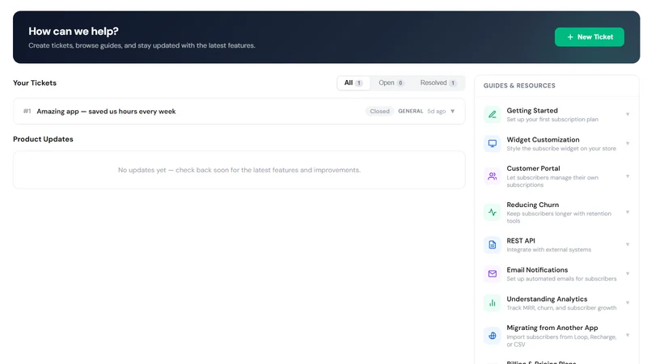Click the GUIDES & RESOURCES heading
647x364 pixels.
click(x=519, y=86)
